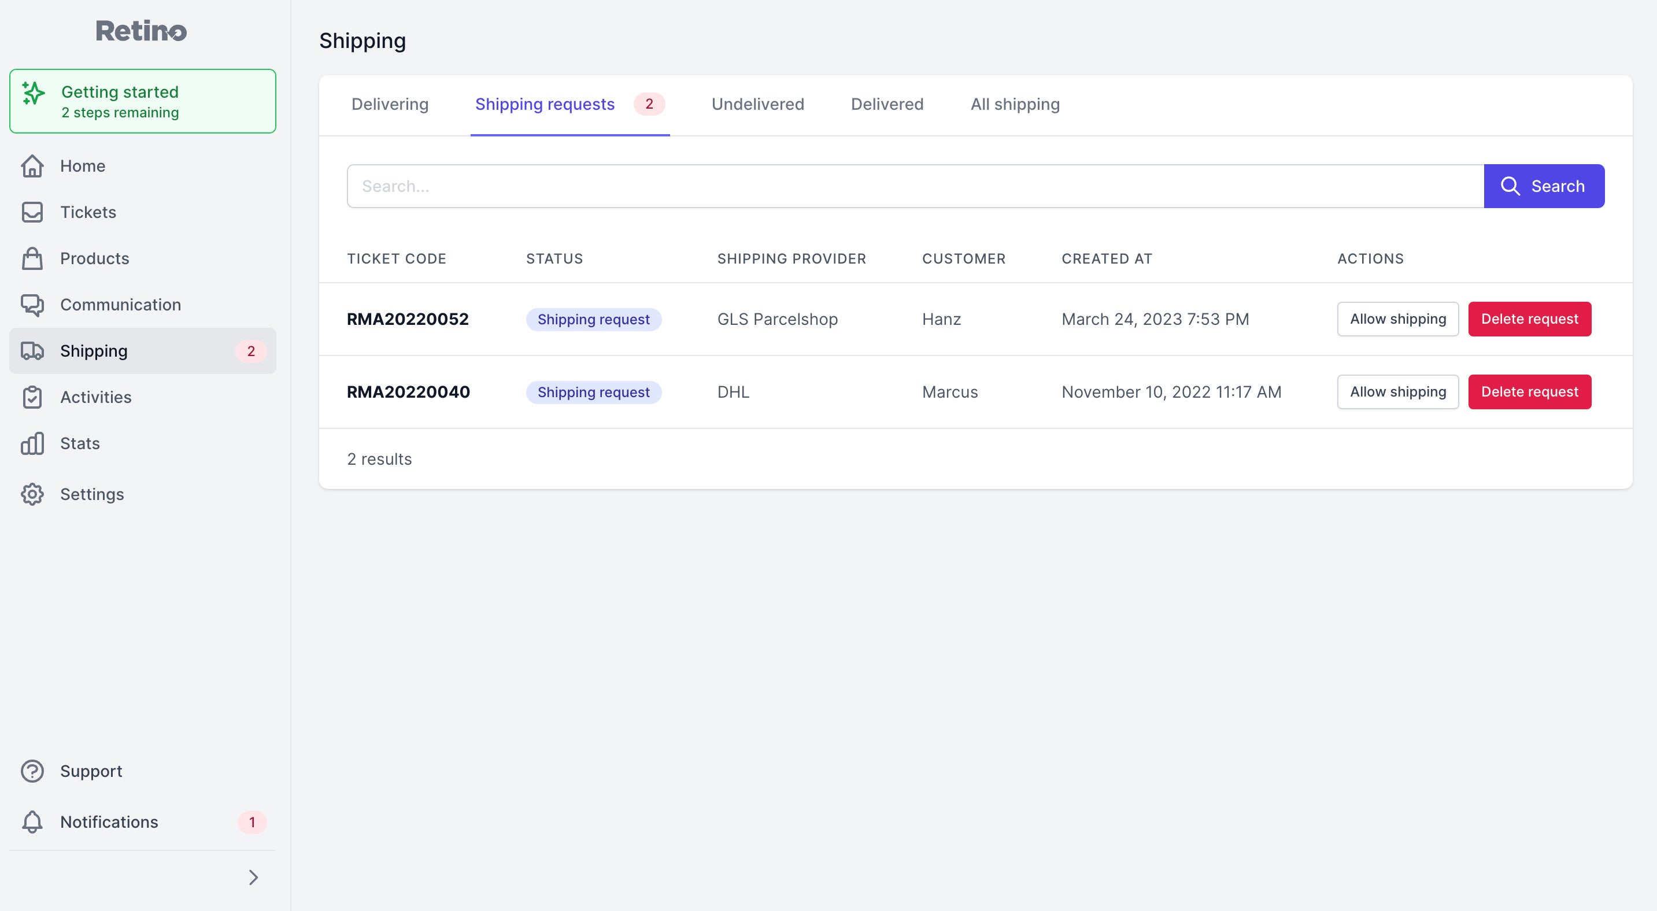
Task: Switch to the Delivering tab
Action: pos(389,105)
